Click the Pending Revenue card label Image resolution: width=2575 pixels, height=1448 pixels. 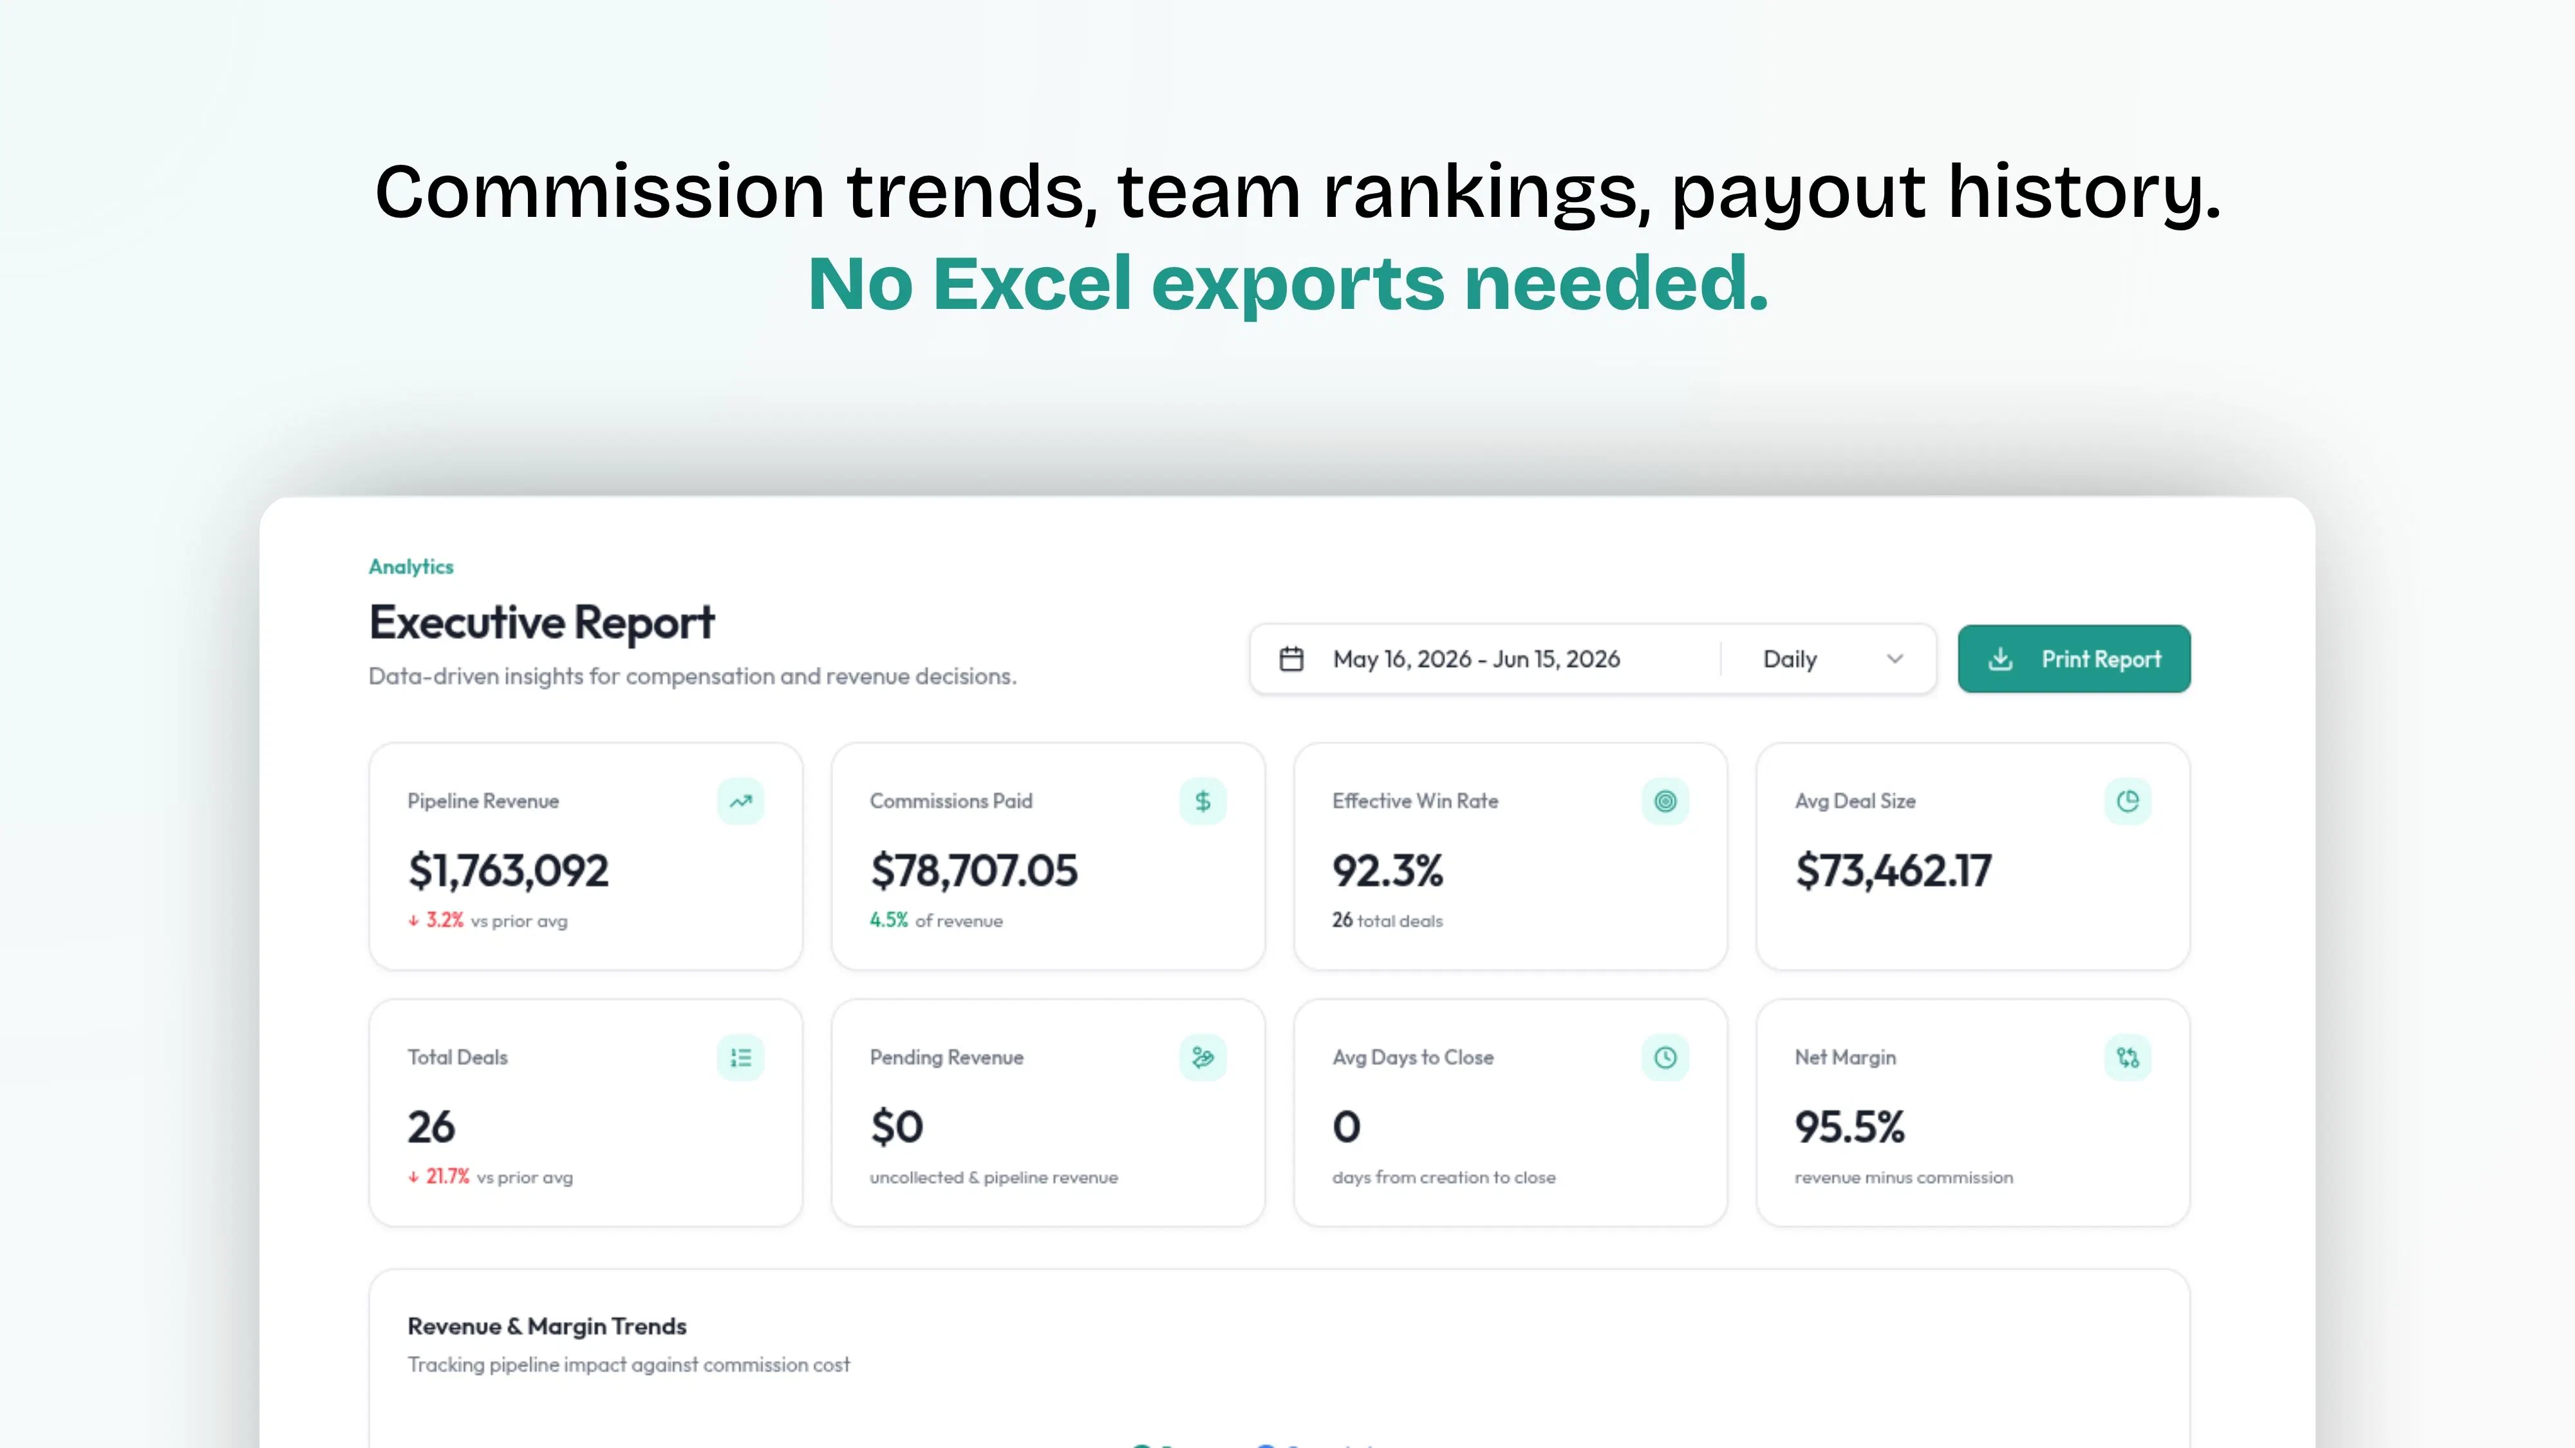click(946, 1057)
